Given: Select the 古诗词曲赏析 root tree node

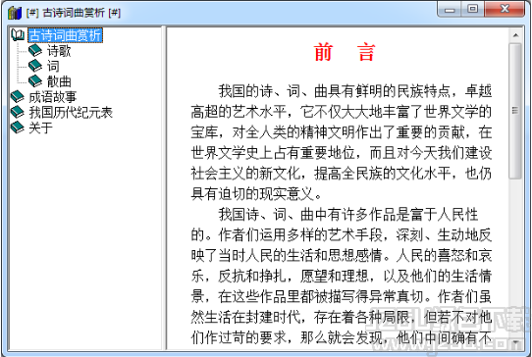Looking at the screenshot, I should tap(65, 35).
